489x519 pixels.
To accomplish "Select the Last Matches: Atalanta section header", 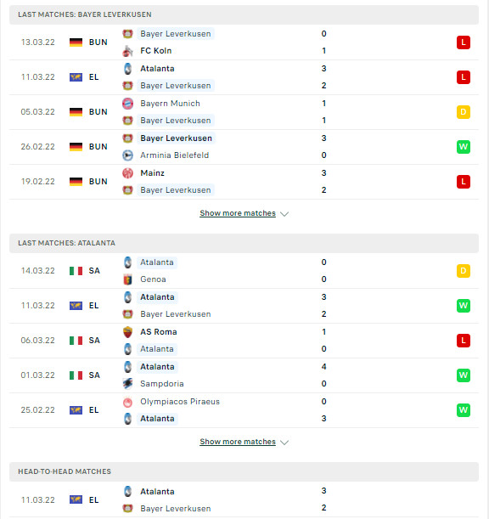I will (x=244, y=243).
